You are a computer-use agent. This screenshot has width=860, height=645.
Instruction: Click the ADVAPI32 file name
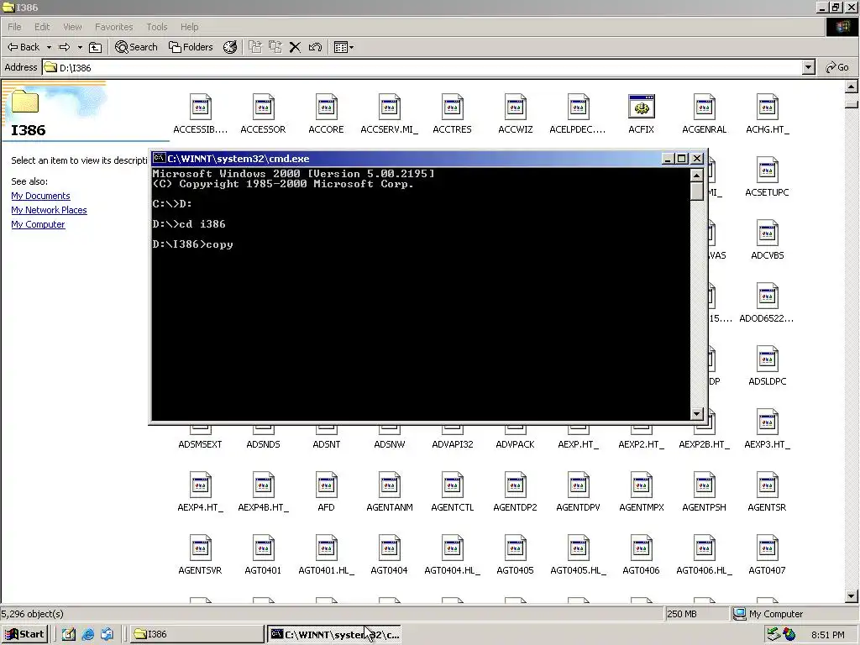tap(453, 444)
